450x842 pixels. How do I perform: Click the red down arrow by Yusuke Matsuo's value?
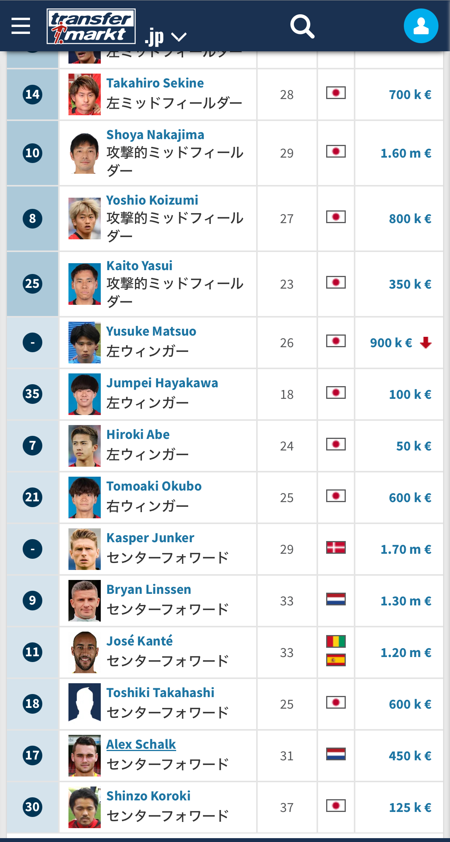click(425, 342)
